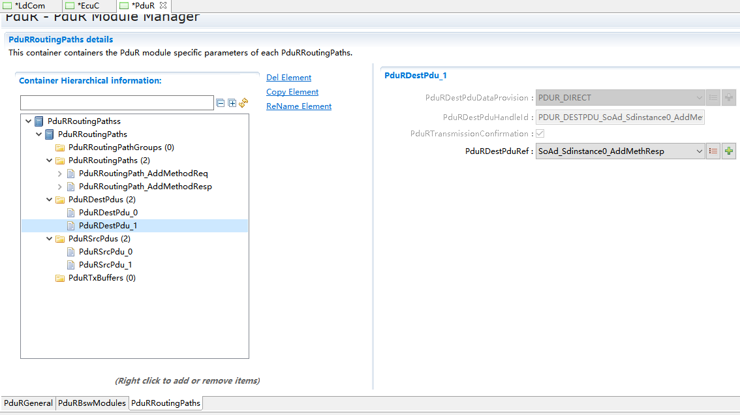The image size is (740, 415).
Task: Click the list icon next to PduRDestPduRef
Action: point(713,151)
